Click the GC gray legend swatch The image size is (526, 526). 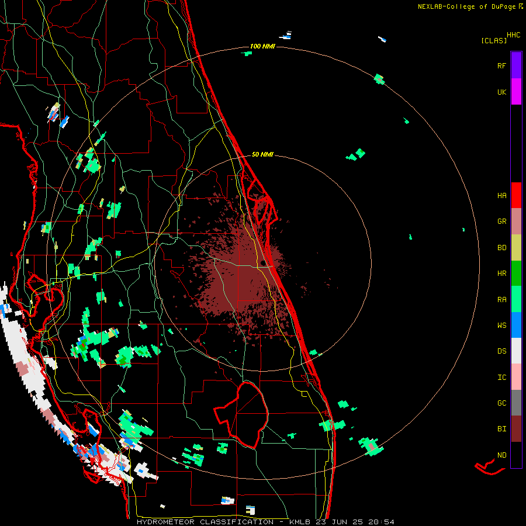click(516, 403)
